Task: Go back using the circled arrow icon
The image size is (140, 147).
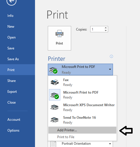Action: tap(11, 1)
